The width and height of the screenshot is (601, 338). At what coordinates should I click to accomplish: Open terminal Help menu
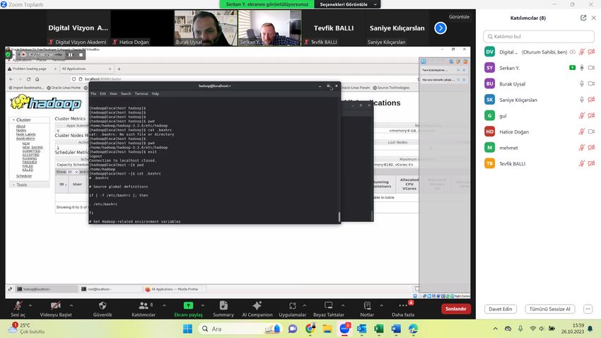click(x=156, y=93)
